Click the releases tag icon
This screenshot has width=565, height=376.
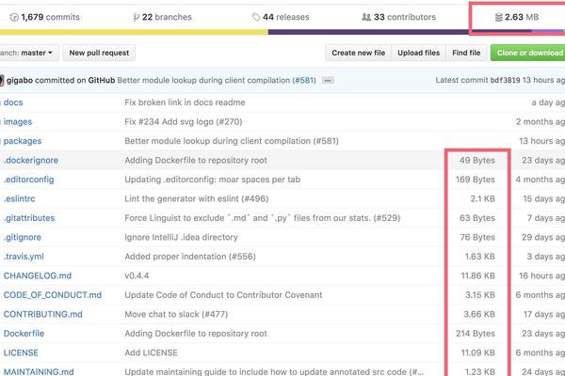click(256, 17)
